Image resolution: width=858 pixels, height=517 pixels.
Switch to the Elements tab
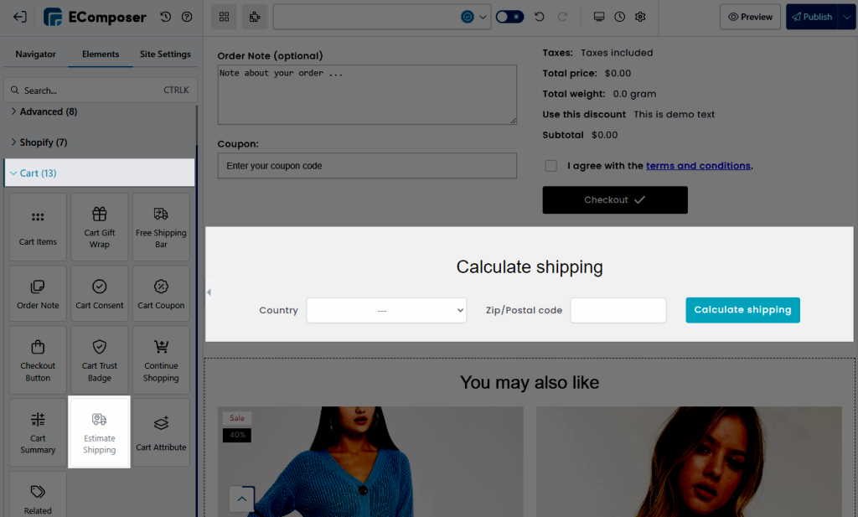point(101,54)
